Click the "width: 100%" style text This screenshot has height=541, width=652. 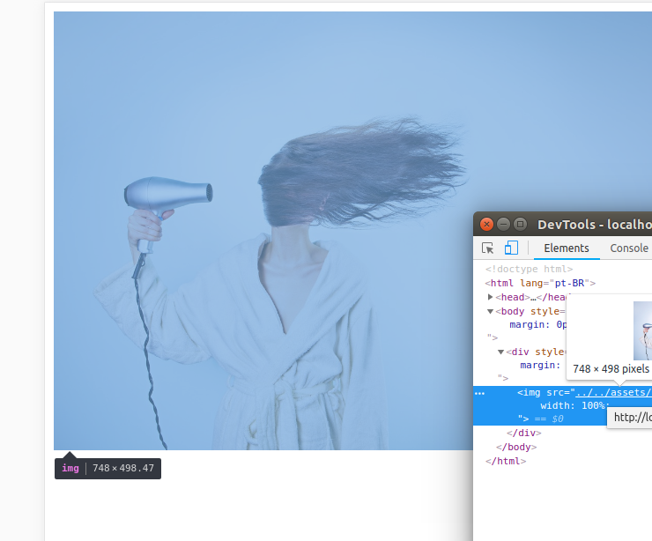coord(573,405)
